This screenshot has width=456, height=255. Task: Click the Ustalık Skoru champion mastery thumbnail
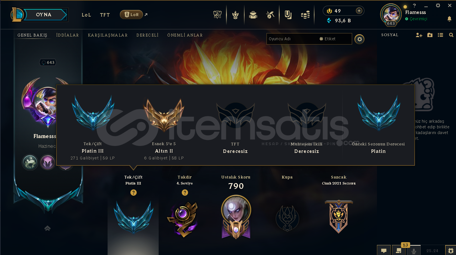[236, 217]
